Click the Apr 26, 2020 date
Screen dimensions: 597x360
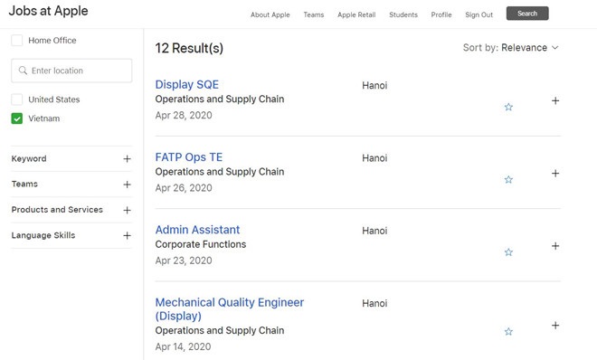click(x=184, y=188)
